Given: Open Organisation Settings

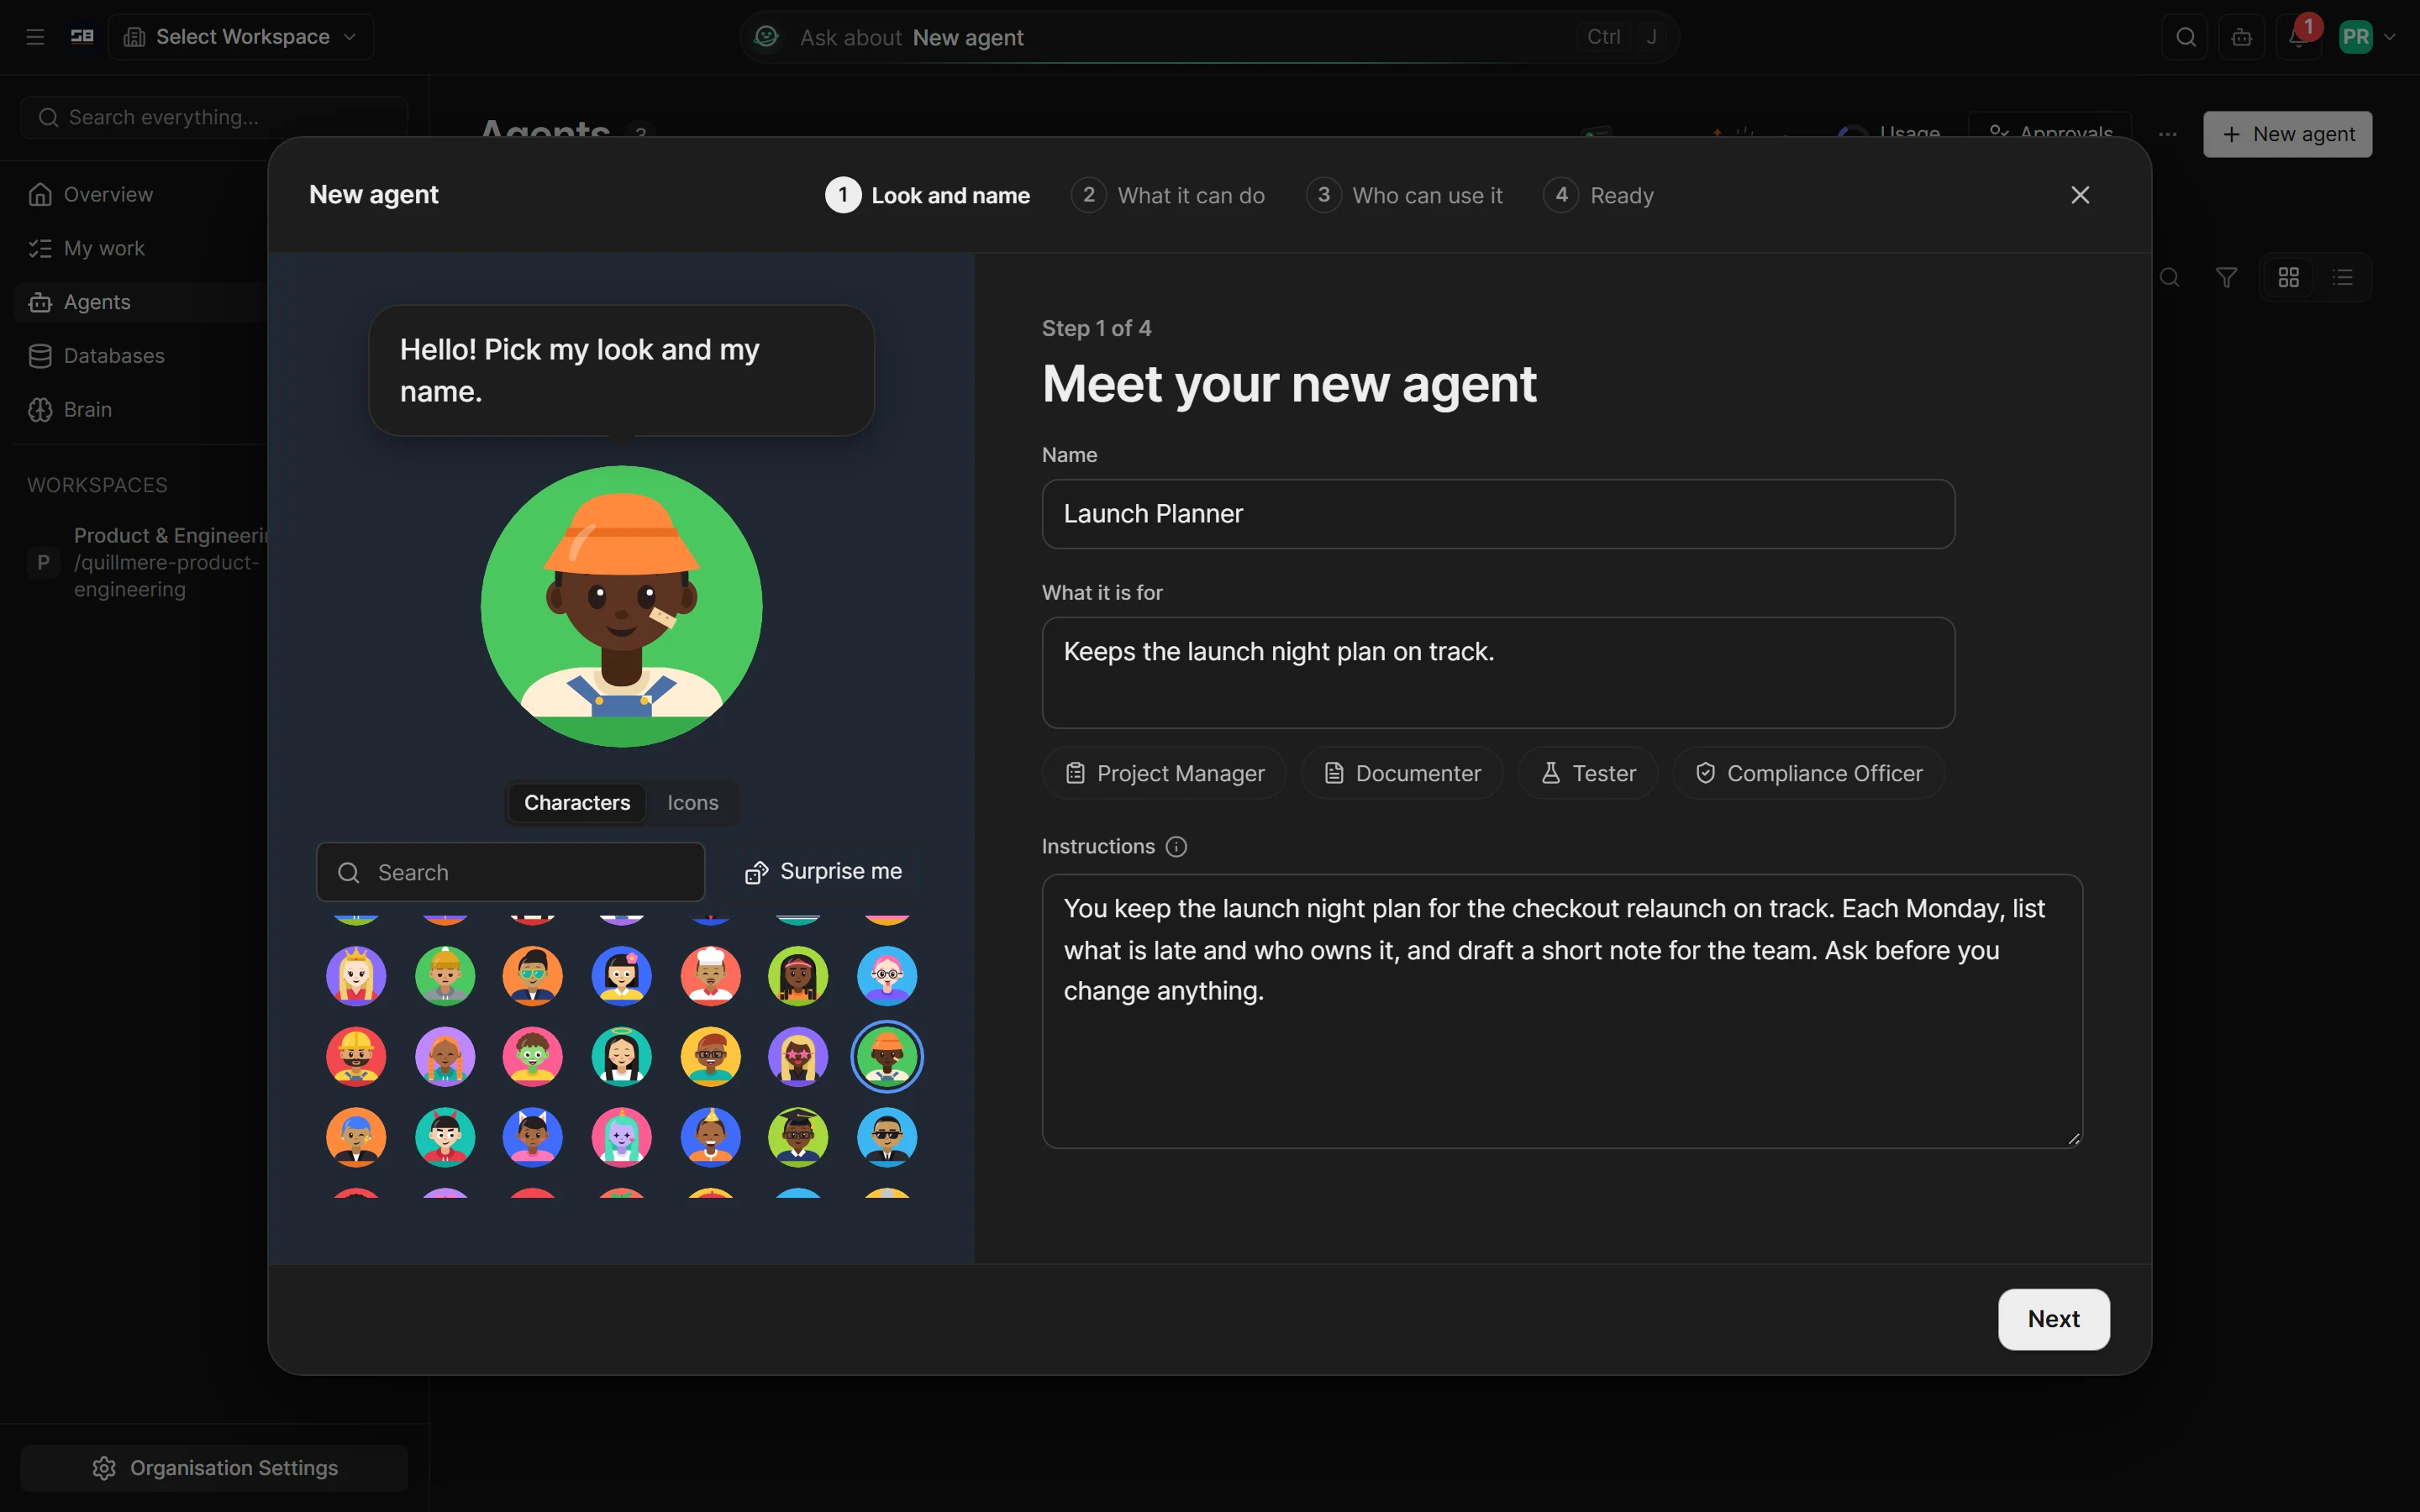Looking at the screenshot, I should (x=214, y=1468).
